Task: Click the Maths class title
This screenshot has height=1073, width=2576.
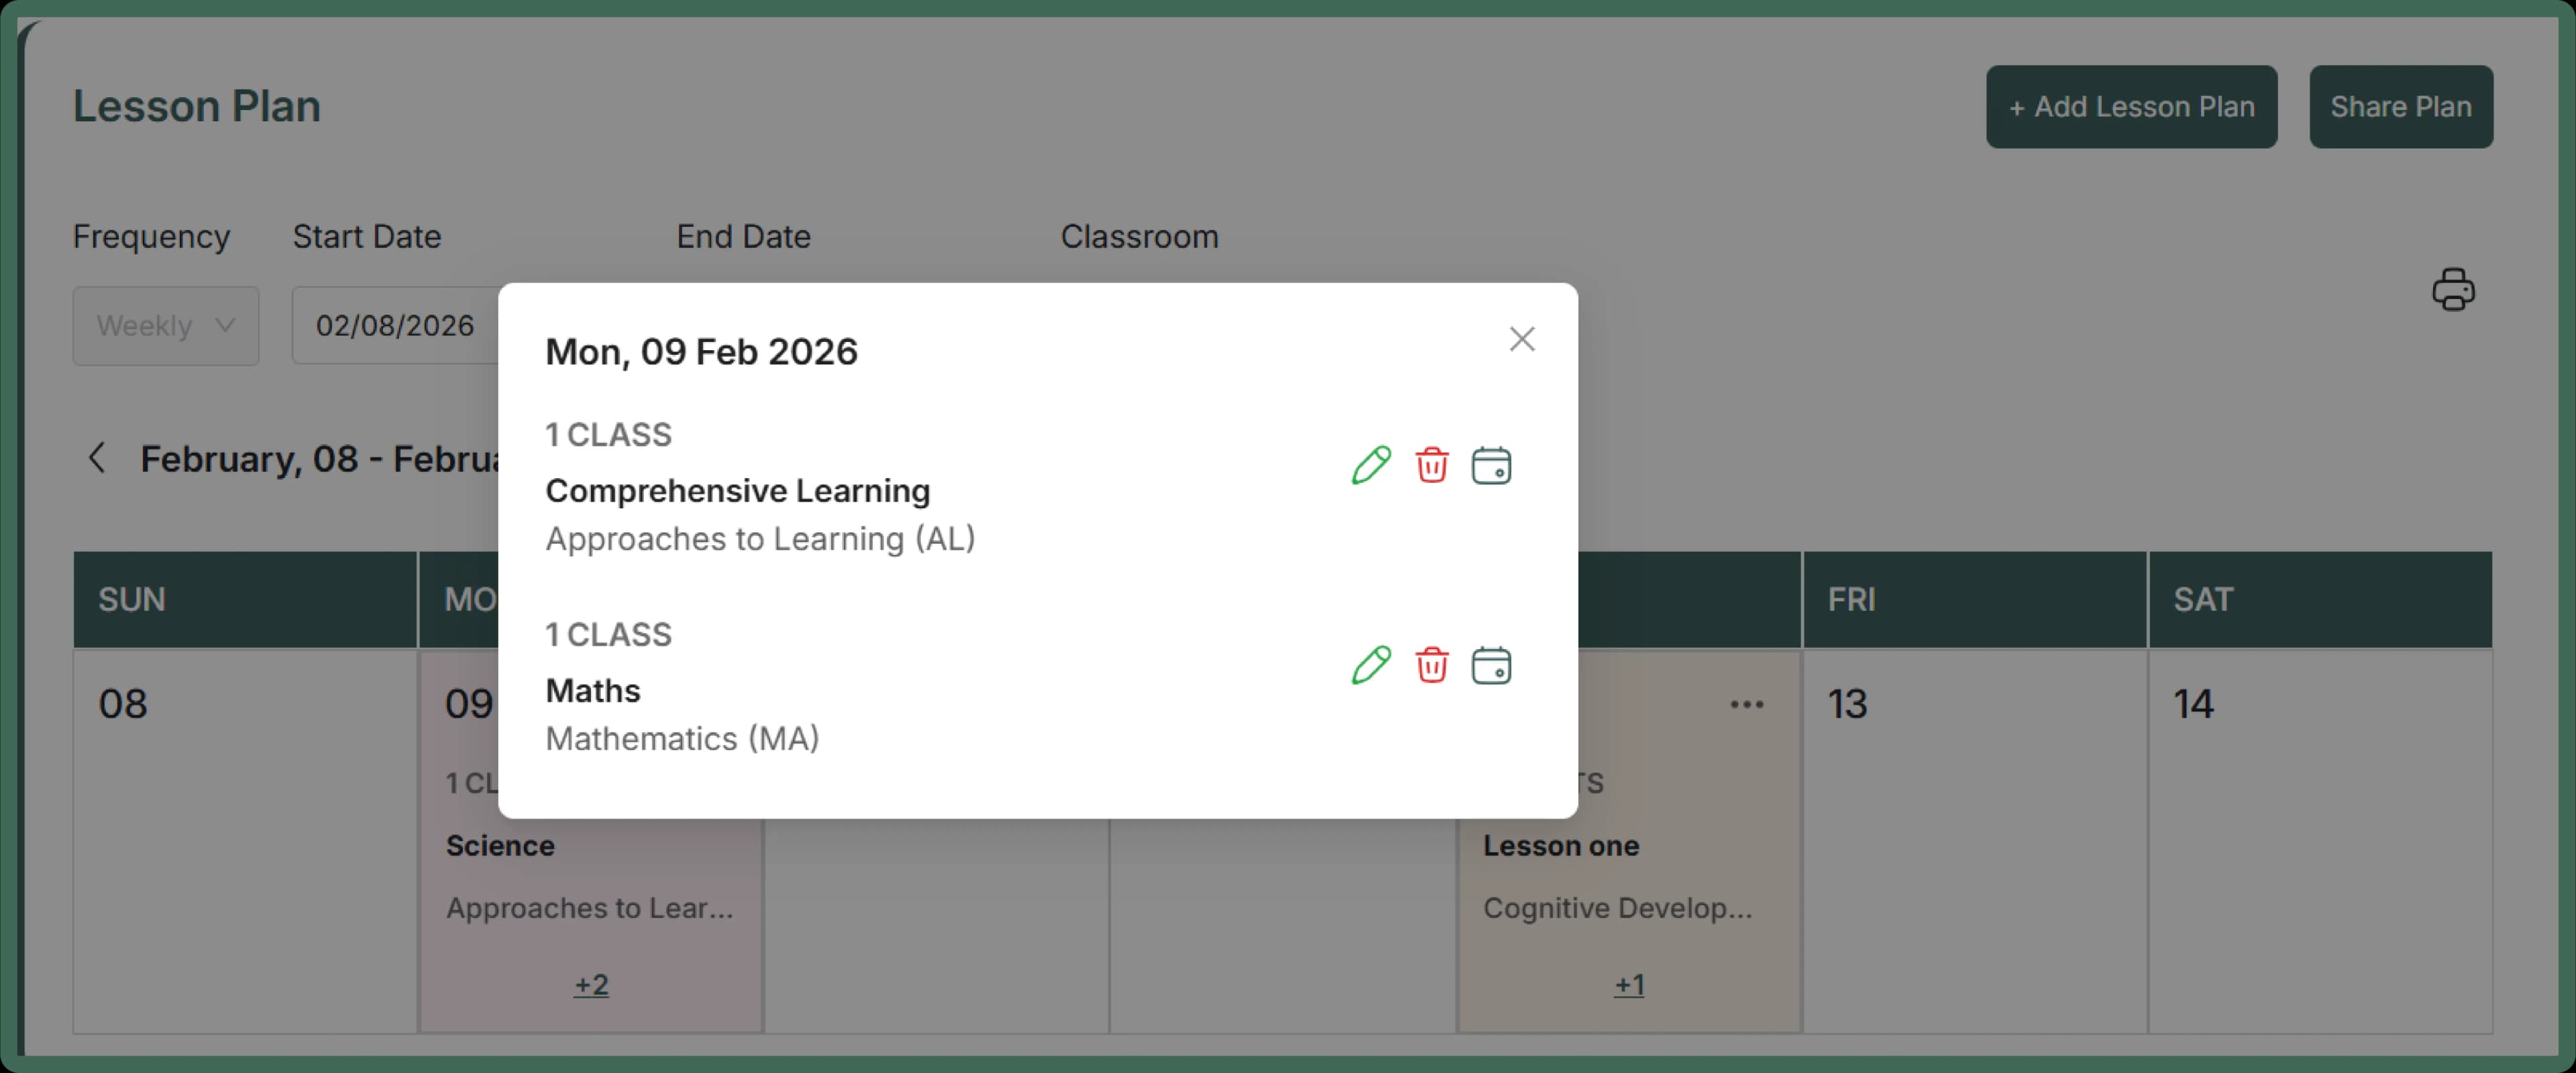Action: pyautogui.click(x=593, y=690)
